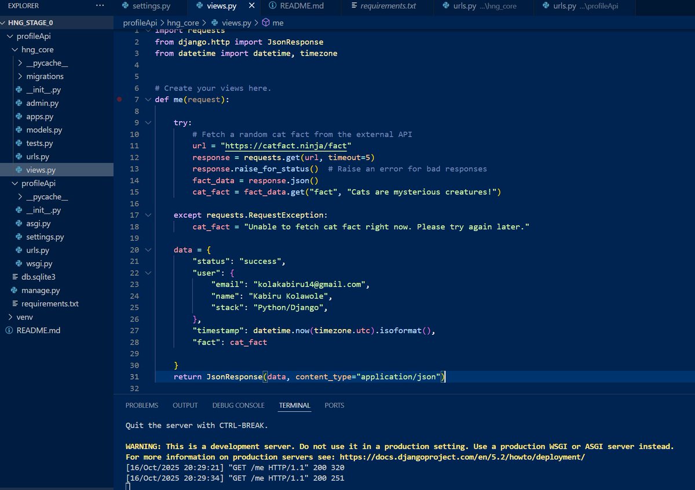The height and width of the screenshot is (490, 695).
Task: Expand the migrations folder
Action: coord(21,76)
